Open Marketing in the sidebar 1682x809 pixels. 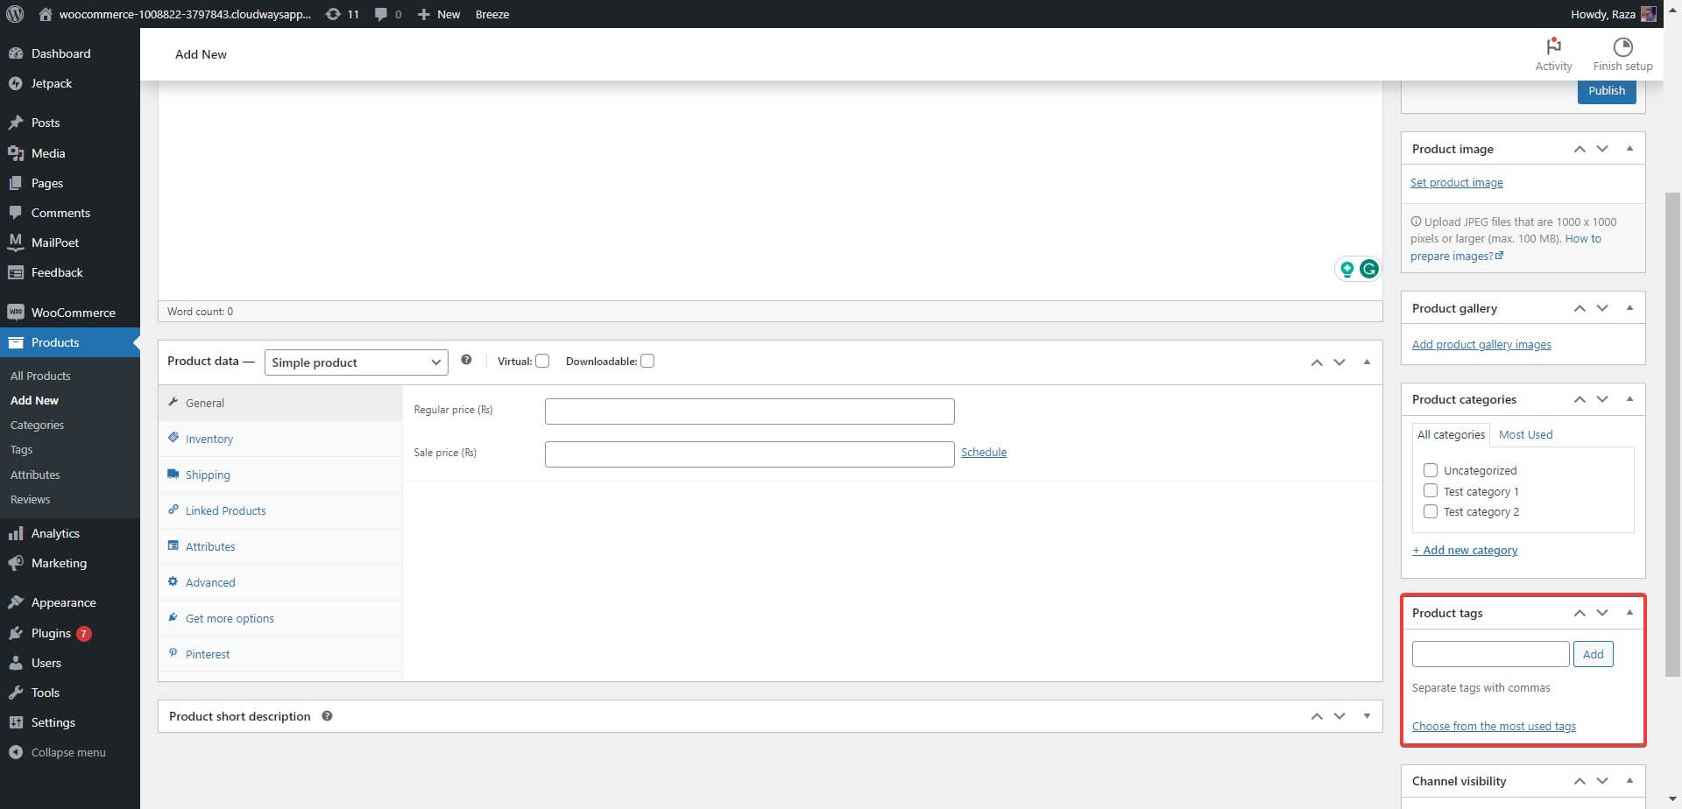[70, 563]
